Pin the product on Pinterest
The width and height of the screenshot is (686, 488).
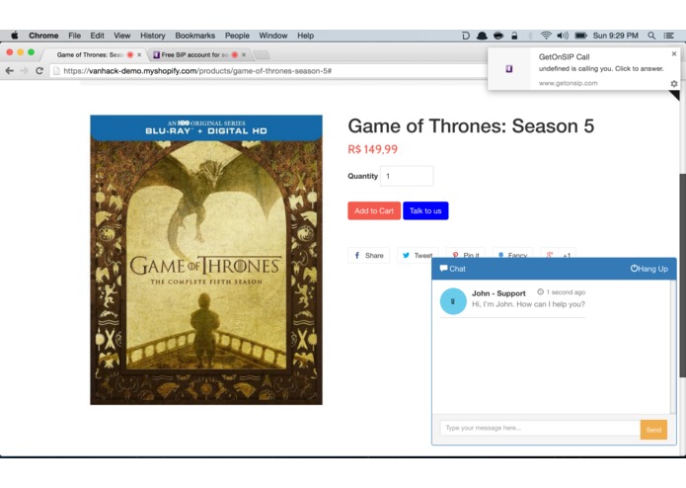[465, 253]
